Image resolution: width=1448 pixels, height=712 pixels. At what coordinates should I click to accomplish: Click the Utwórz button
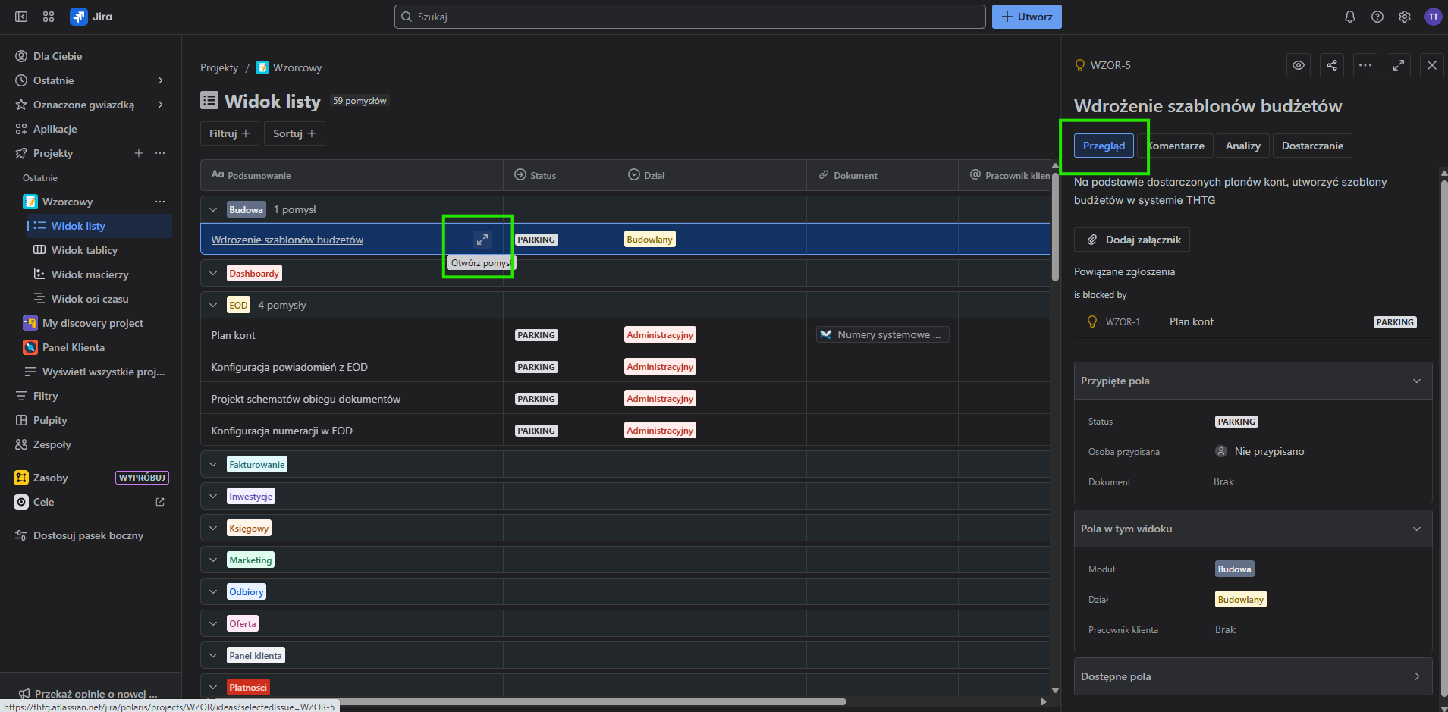pos(1027,17)
